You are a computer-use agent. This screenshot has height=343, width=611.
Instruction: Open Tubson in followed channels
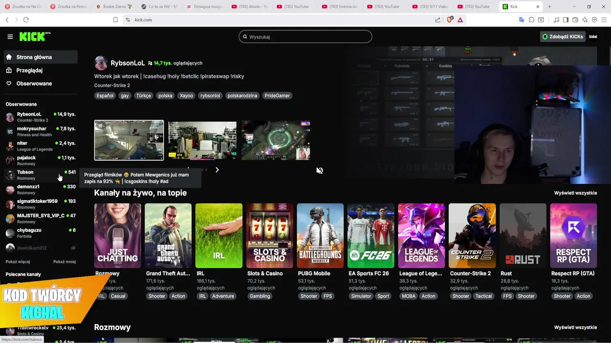pos(41,175)
